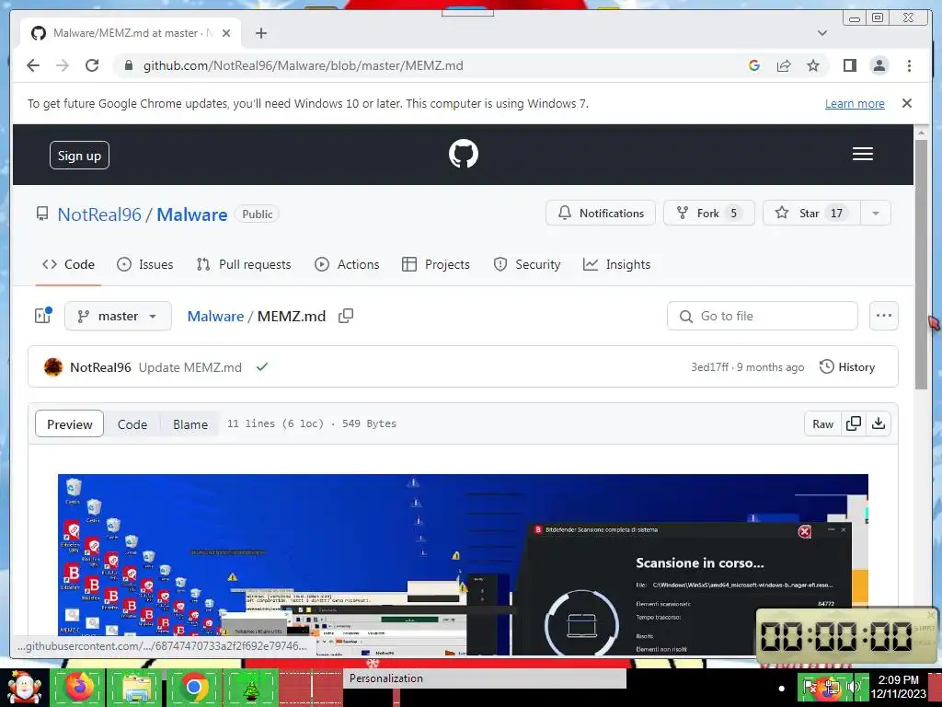Screen dimensions: 942x707
Task: Click the Chrome forward arrow
Action: pos(63,65)
